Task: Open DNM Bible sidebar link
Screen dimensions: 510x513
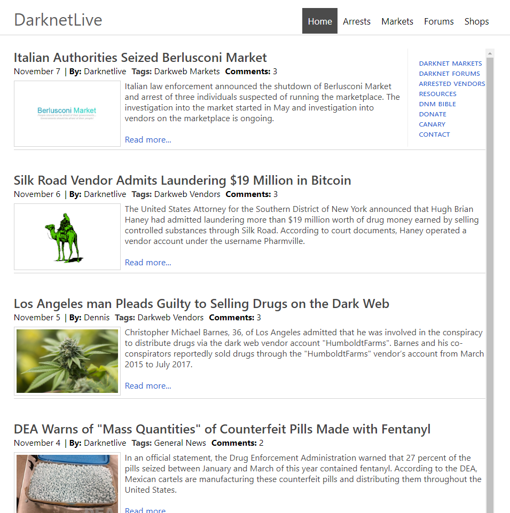Action: coord(437,104)
